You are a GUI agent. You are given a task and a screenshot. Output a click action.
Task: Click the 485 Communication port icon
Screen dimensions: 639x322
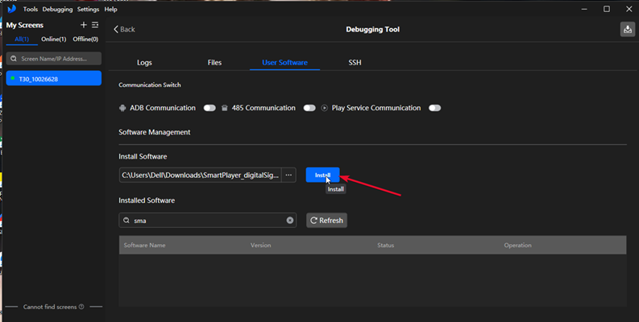click(x=225, y=108)
